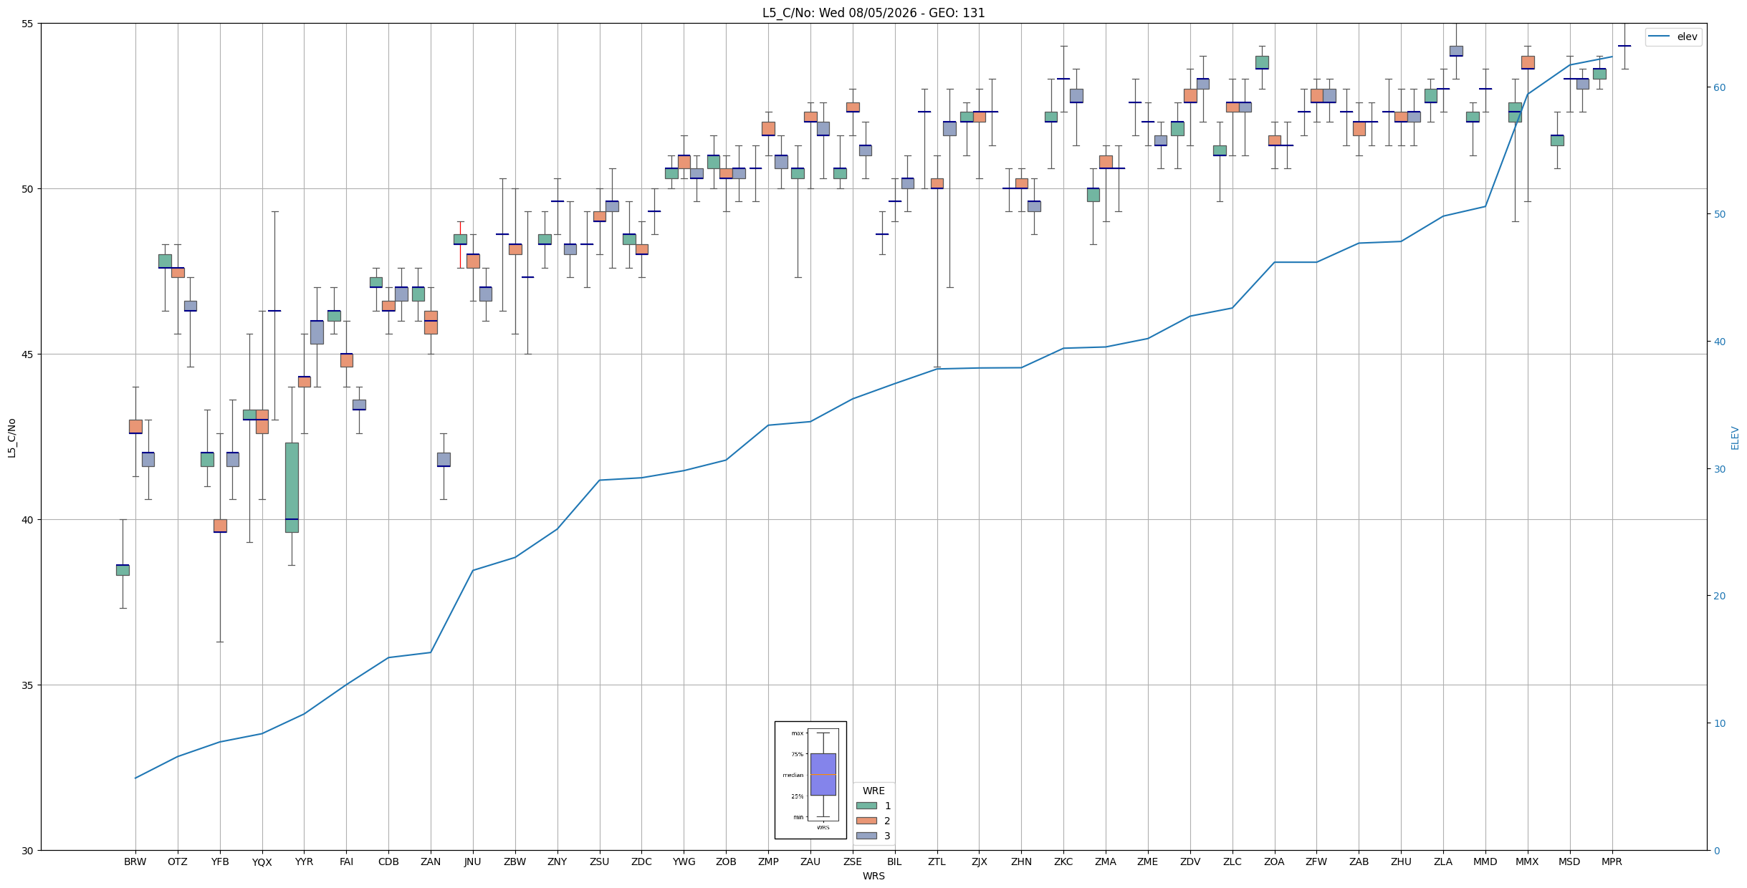The width and height of the screenshot is (1747, 888).
Task: Click the WRS x-axis title
Action: pos(874,876)
